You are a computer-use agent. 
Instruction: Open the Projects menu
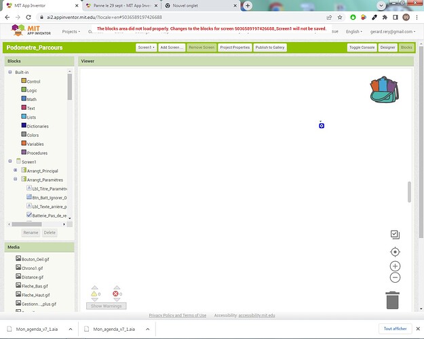(x=71, y=32)
